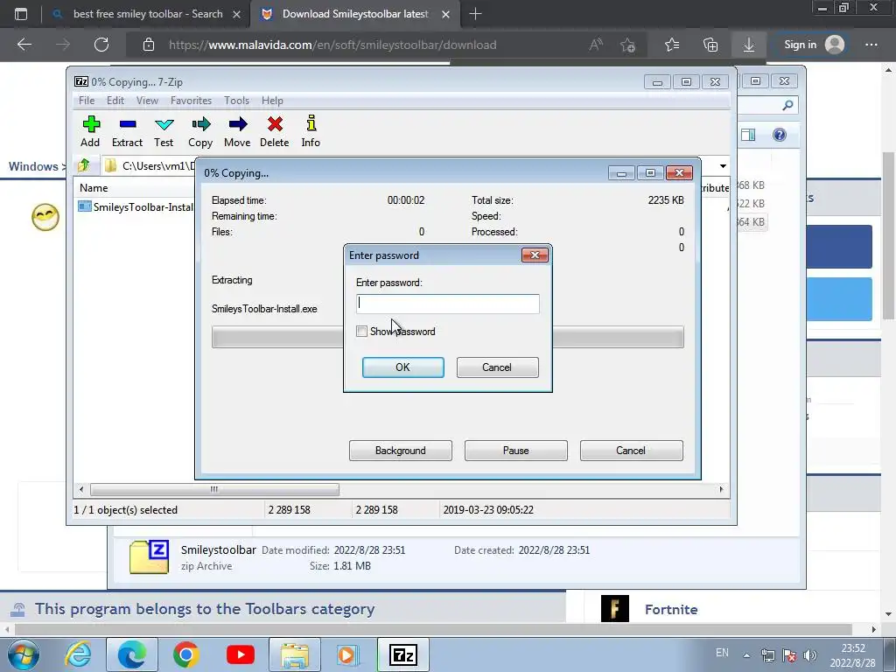Go back in the browser
The width and height of the screenshot is (896, 672).
(24, 45)
